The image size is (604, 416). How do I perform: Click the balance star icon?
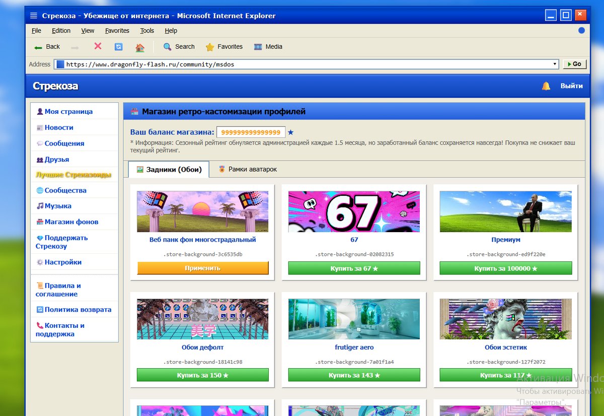[x=290, y=132]
